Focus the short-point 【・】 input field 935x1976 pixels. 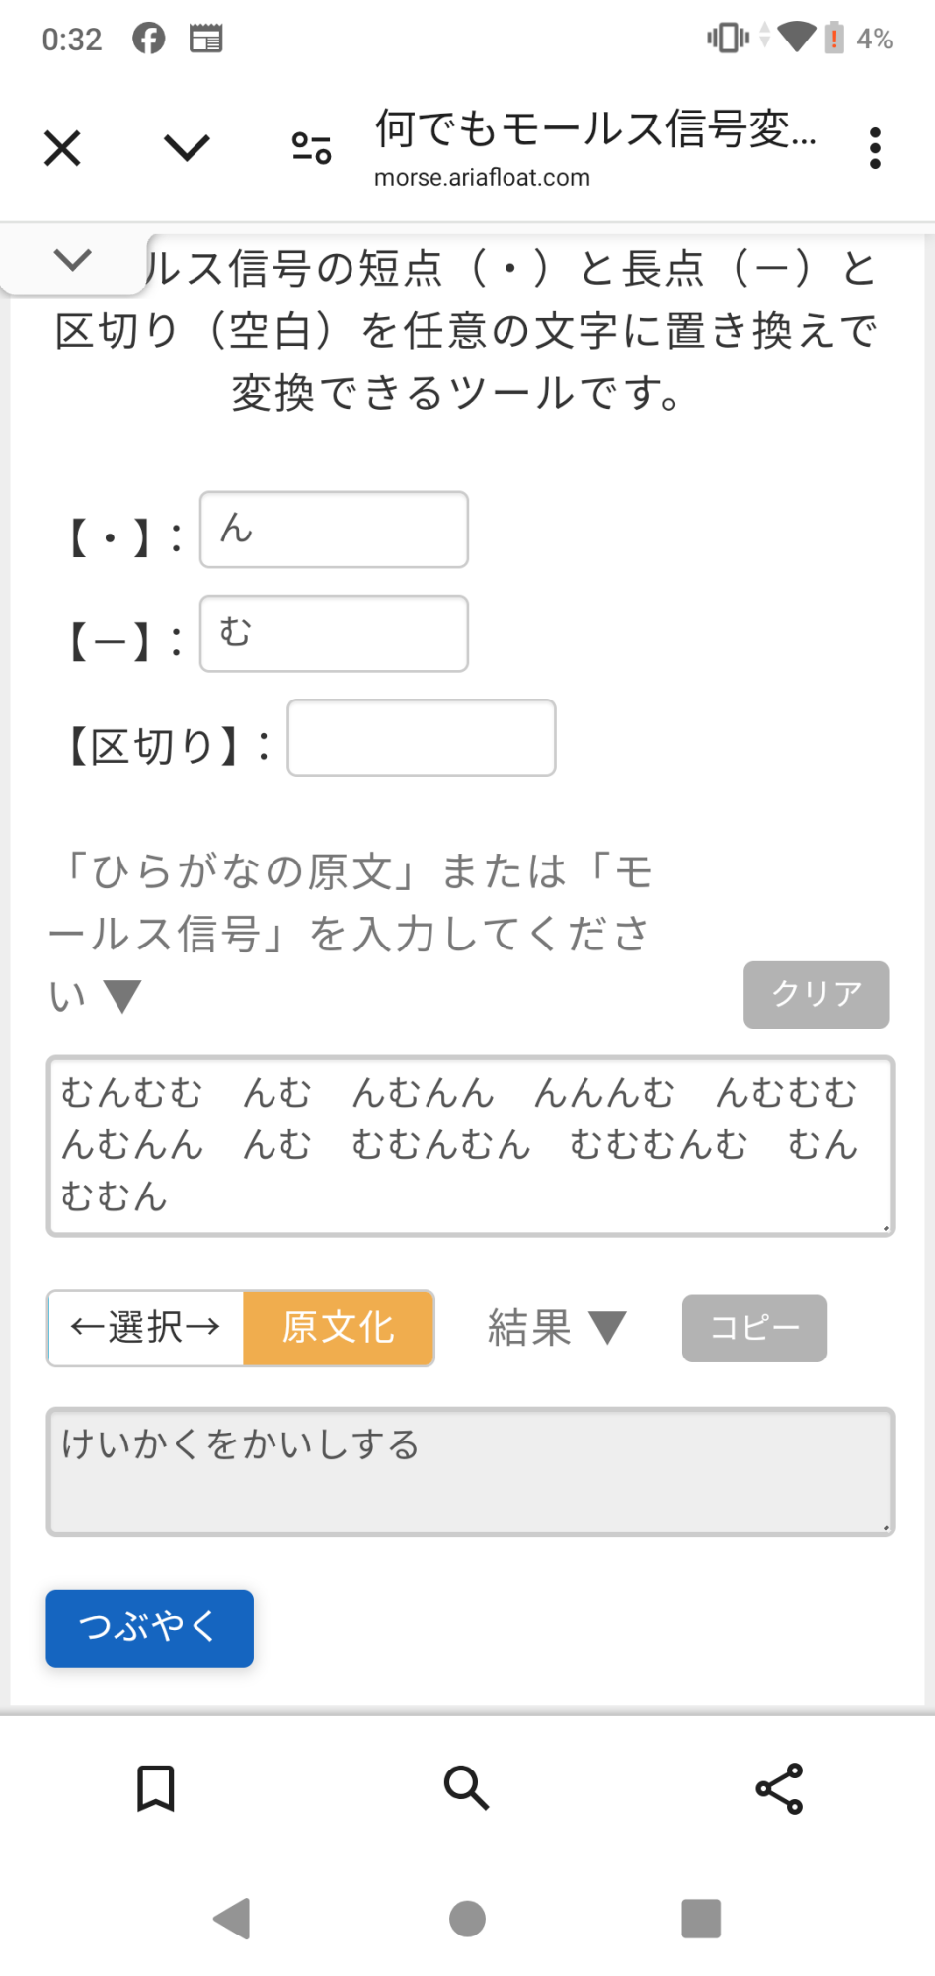[334, 530]
